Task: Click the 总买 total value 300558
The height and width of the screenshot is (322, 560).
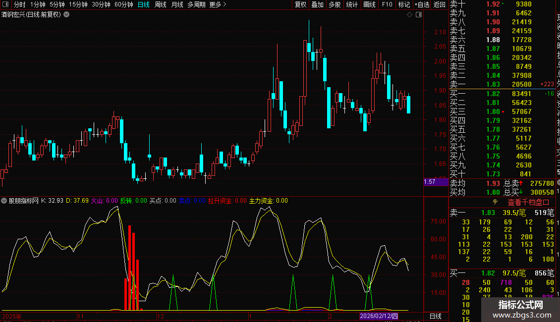Action: click(542, 192)
